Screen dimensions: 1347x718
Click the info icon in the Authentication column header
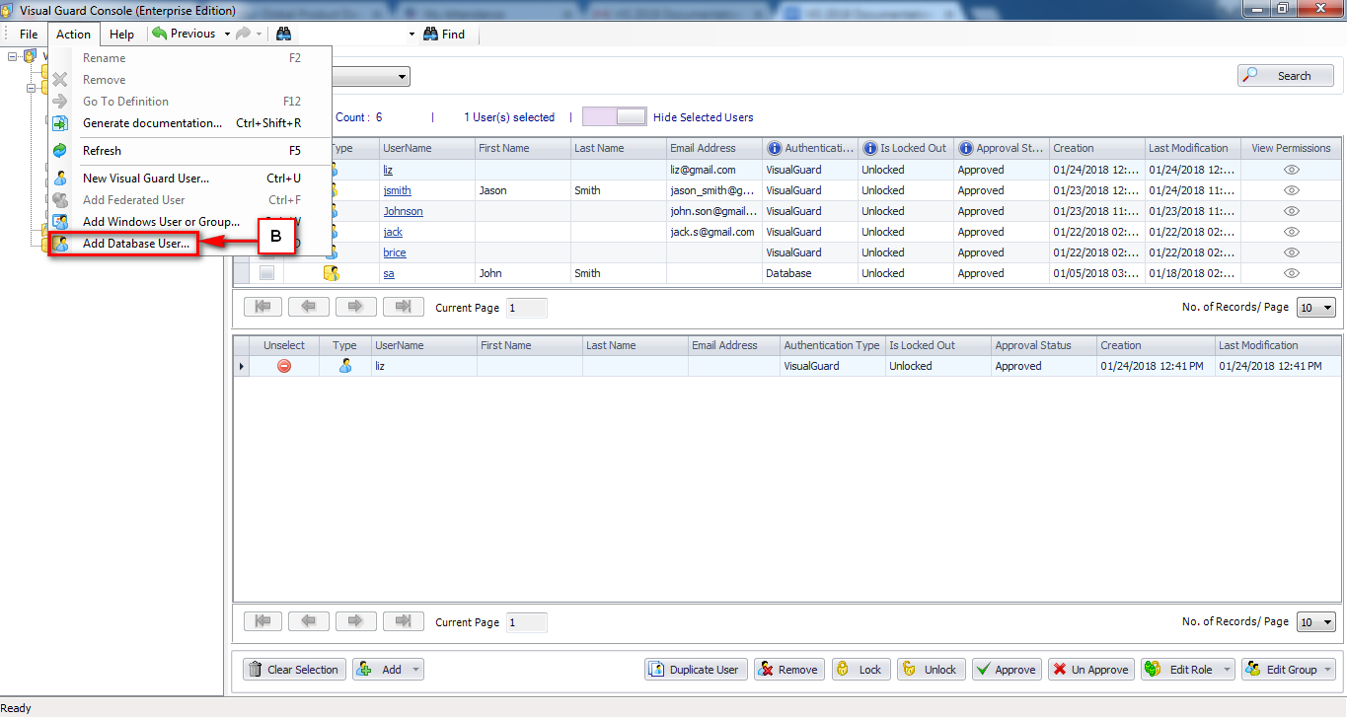[x=775, y=148]
